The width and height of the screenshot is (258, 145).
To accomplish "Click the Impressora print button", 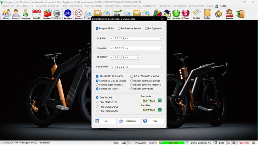I will [x=129, y=121].
